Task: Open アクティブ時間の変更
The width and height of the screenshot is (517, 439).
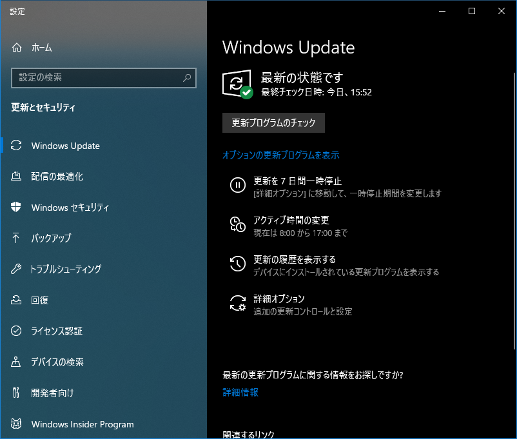Action: coord(291,220)
